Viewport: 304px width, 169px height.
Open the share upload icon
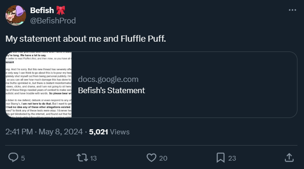pos(289,158)
